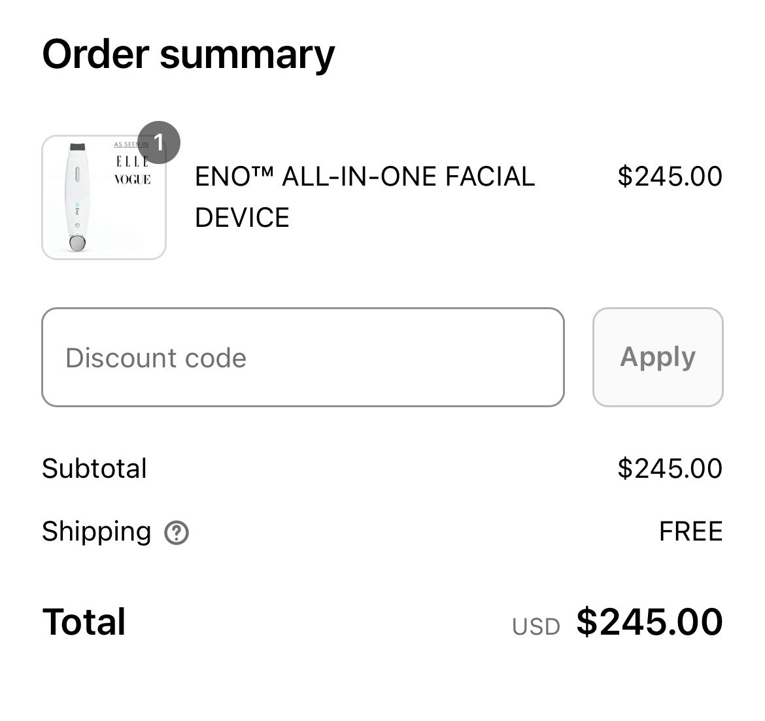Click the ENO ALL-IN-ONE FACIAL DEVICE product name
This screenshot has width=765, height=721.
(365, 197)
